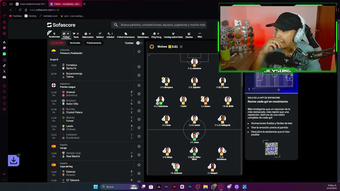The width and height of the screenshot is (340, 191).
Task: Click the Wolves rating info icon
Action: click(181, 47)
